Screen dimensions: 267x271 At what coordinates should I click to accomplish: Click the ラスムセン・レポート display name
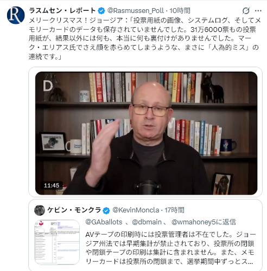pyautogui.click(x=62, y=11)
